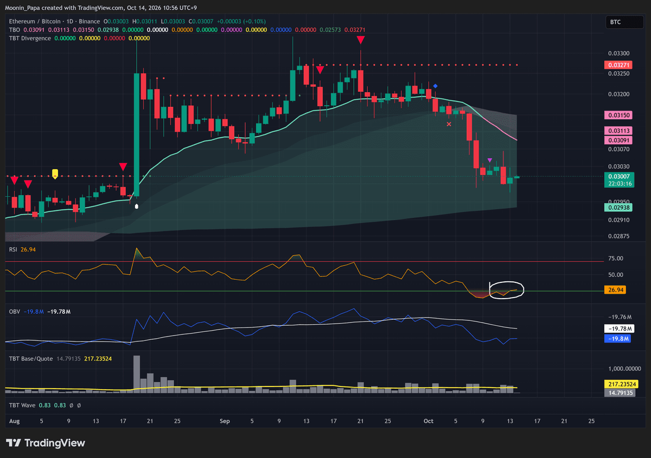Click the yellow '217.23524' axis label
The width and height of the screenshot is (651, 458).
pos(621,384)
